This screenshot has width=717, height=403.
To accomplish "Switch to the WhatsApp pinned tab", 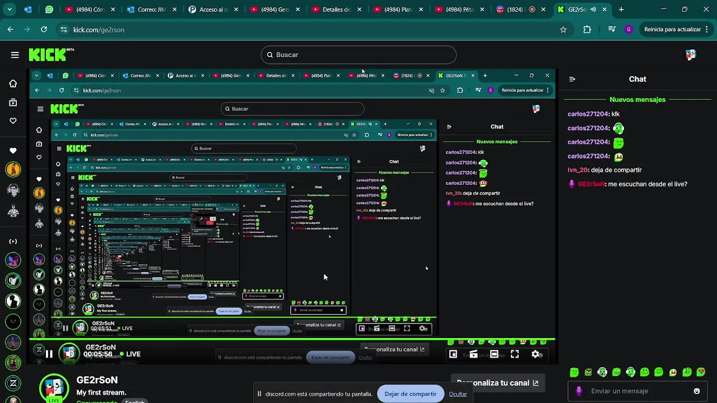I will tap(49, 10).
